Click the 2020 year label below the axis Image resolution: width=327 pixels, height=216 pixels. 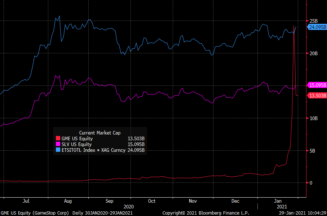tap(129, 207)
